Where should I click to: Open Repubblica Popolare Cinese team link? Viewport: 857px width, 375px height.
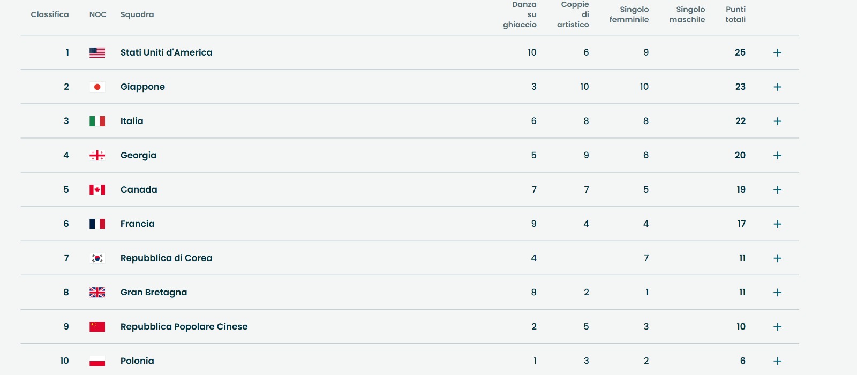pos(184,326)
